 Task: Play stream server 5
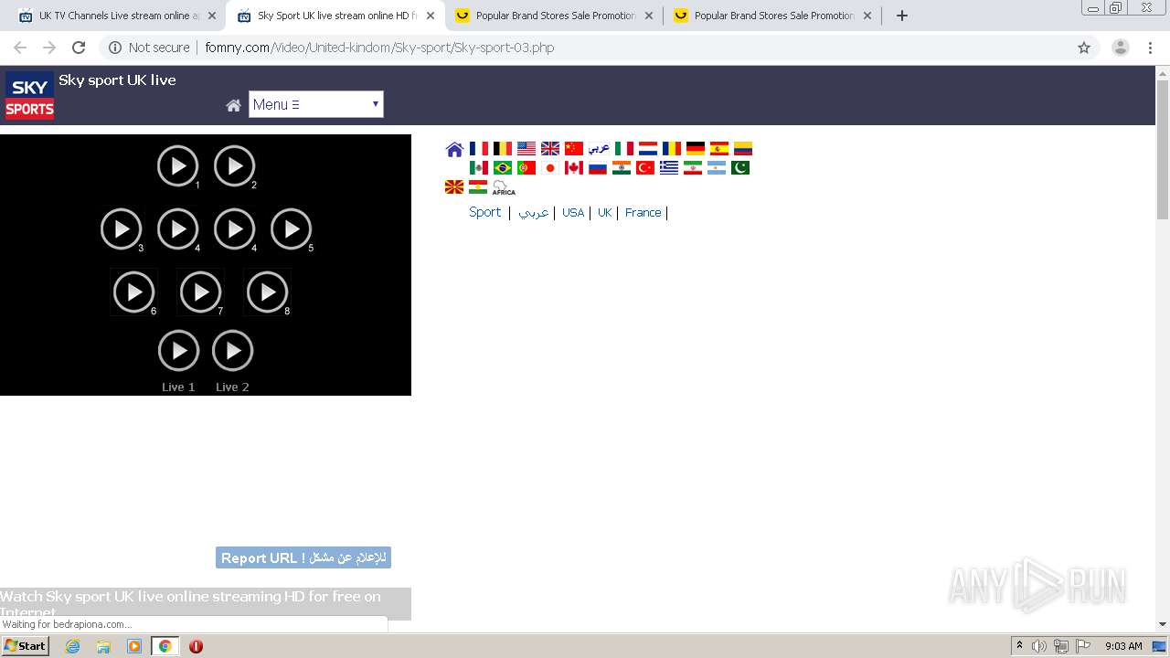coord(292,229)
